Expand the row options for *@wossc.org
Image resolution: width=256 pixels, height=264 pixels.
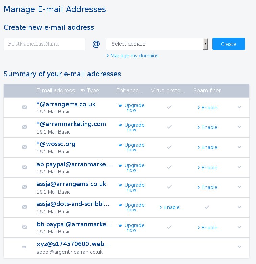click(x=239, y=147)
